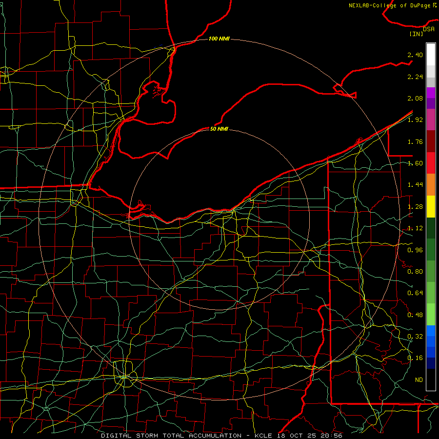Select the light gray legend swatch
Viewport: 439px width, 439px height.
[x=431, y=71]
